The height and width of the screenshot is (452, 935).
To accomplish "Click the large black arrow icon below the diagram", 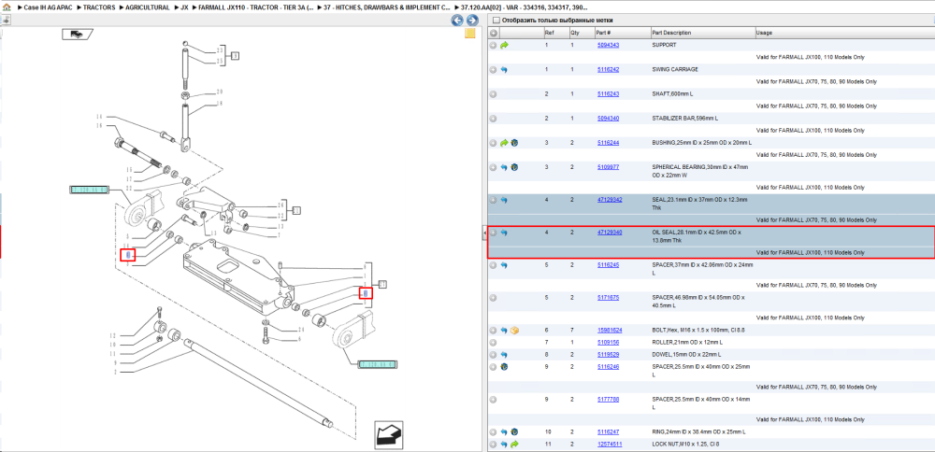I will 389,435.
